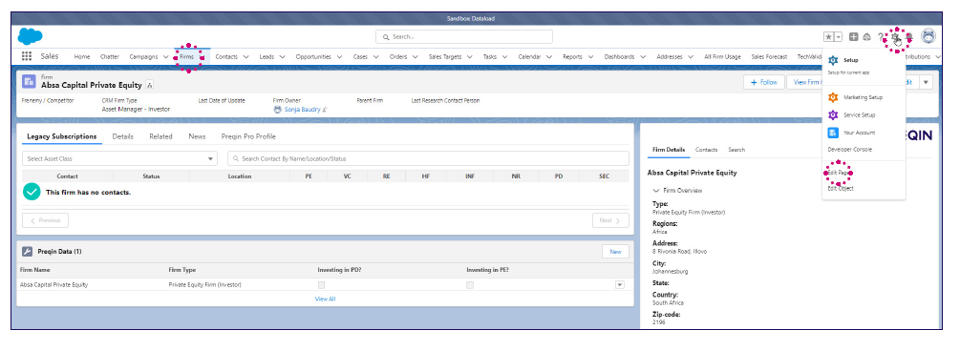Open the News tab
960x351 pixels.
point(197,136)
